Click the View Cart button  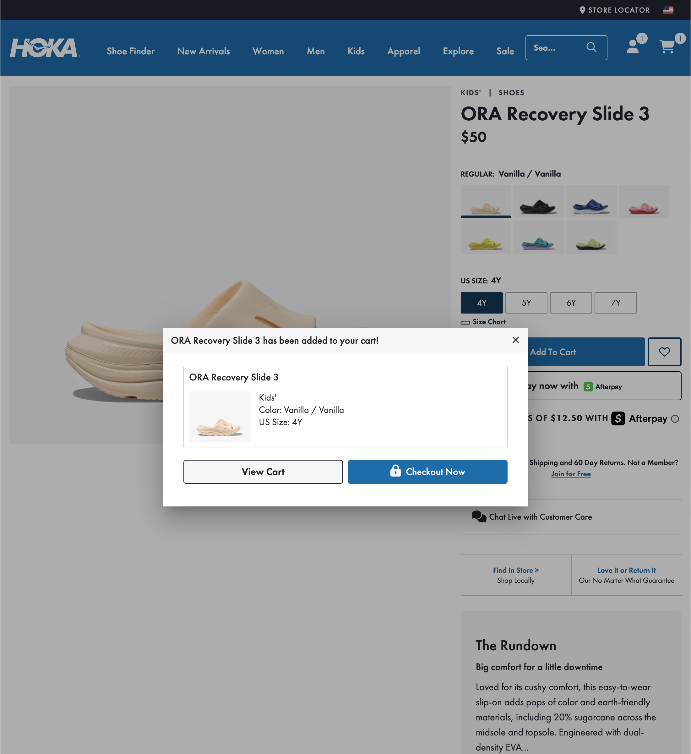tap(263, 472)
